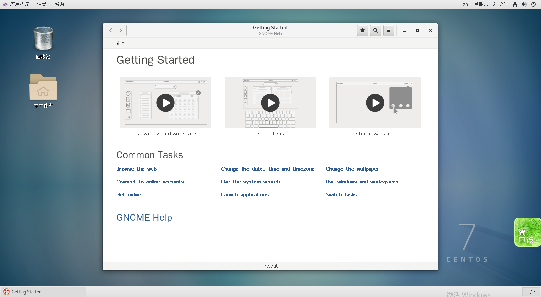
Task: Click the volume speaker icon
Action: (524, 4)
